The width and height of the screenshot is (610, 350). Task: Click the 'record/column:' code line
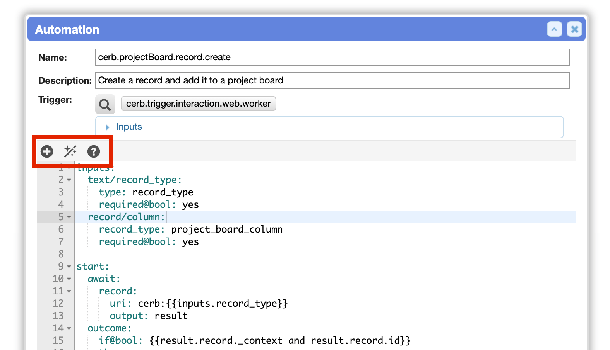click(x=126, y=217)
